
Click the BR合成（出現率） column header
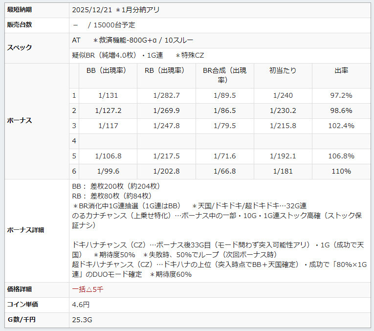(x=224, y=75)
